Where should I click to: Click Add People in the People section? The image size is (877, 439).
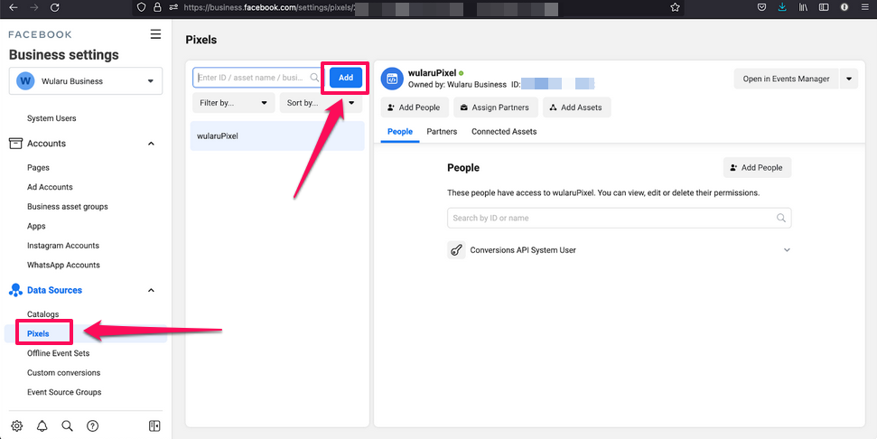pyautogui.click(x=757, y=168)
